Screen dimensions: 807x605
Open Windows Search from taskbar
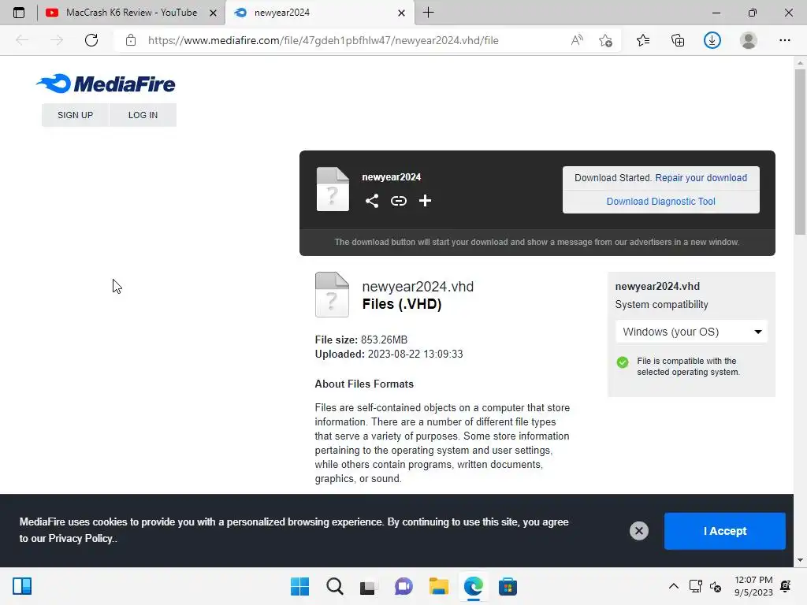click(334, 586)
